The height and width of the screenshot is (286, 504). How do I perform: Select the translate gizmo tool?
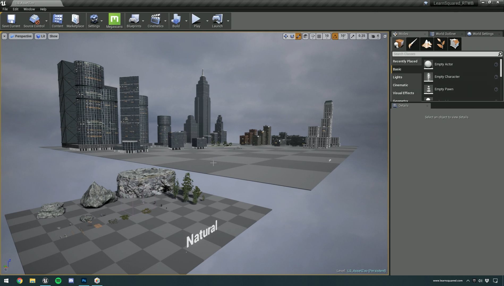click(x=286, y=36)
